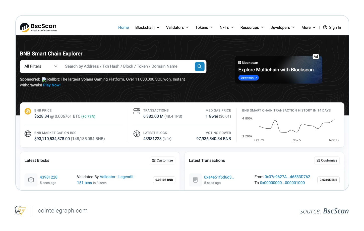Click the Cointelegraph logo icon

[20, 211]
